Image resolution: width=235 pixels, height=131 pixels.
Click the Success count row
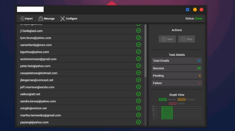177,68
